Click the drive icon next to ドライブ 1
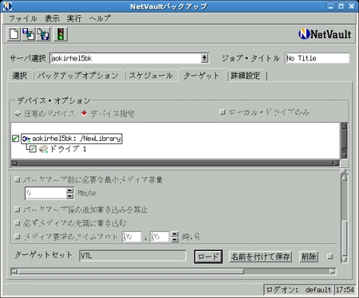359x298 pixels. coord(43,149)
